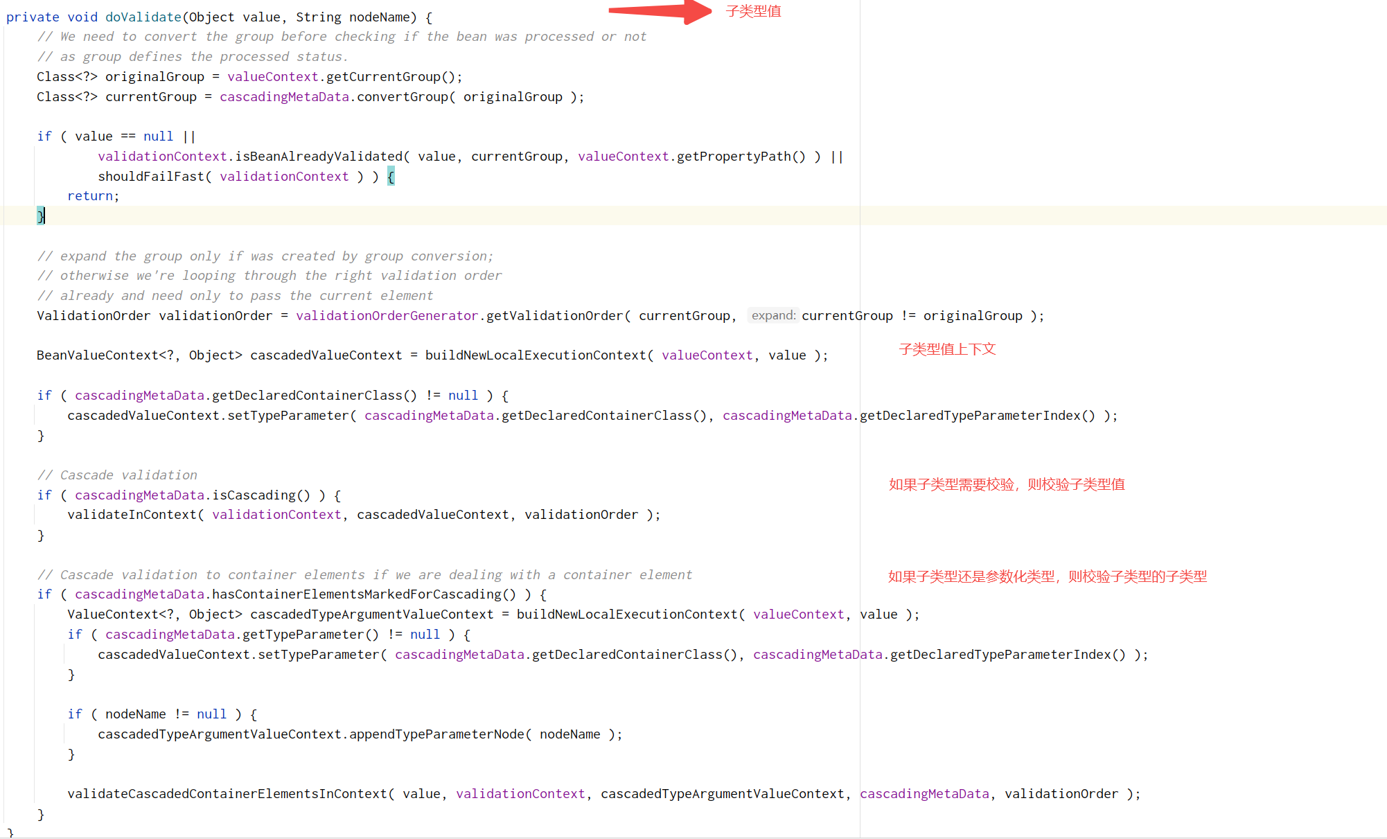Click the 'expand:' inlay parameter hint
The height and width of the screenshot is (839, 1387).
(x=773, y=316)
